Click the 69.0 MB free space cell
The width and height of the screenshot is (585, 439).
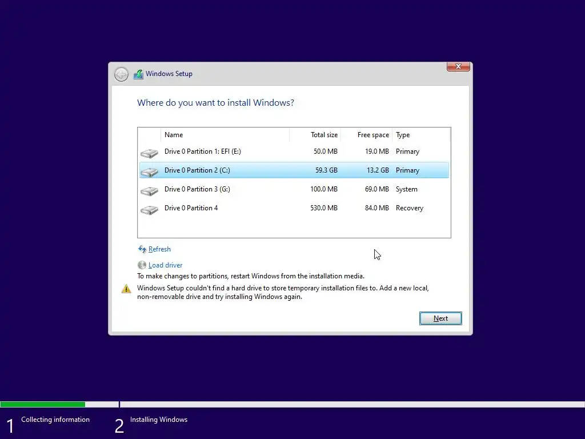coord(377,189)
